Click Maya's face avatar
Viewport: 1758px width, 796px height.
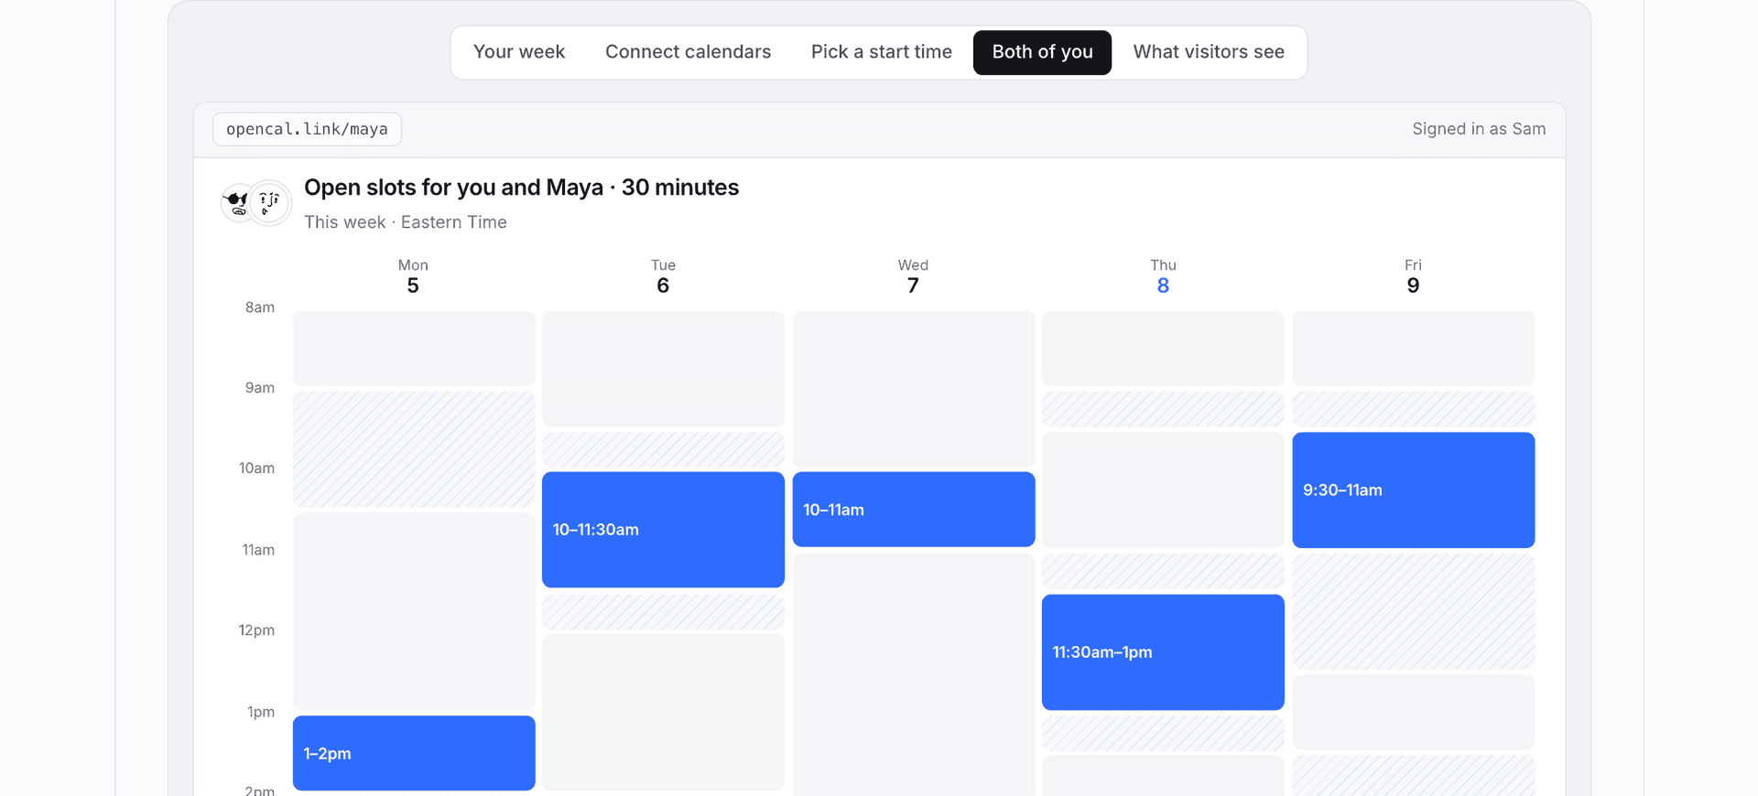coord(269,202)
